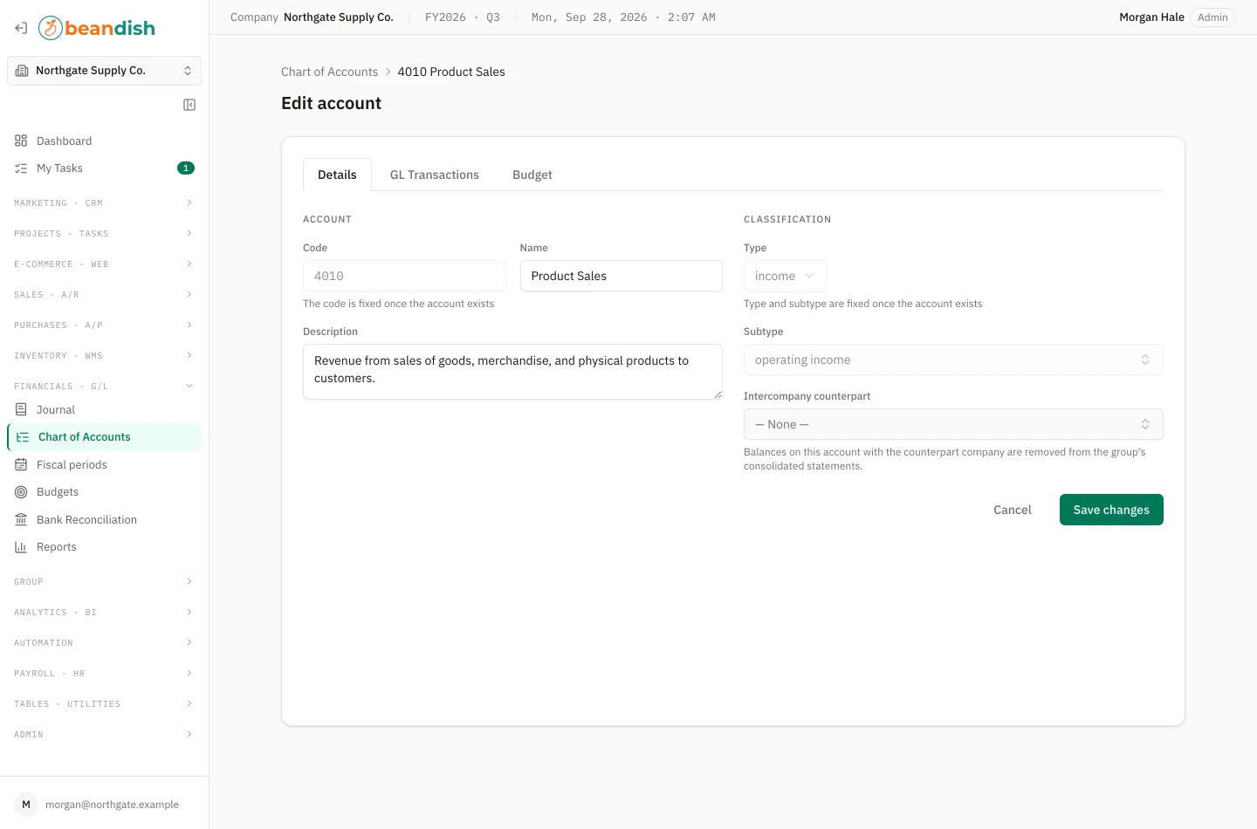
Task: Expand the Group section
Action: (x=104, y=582)
